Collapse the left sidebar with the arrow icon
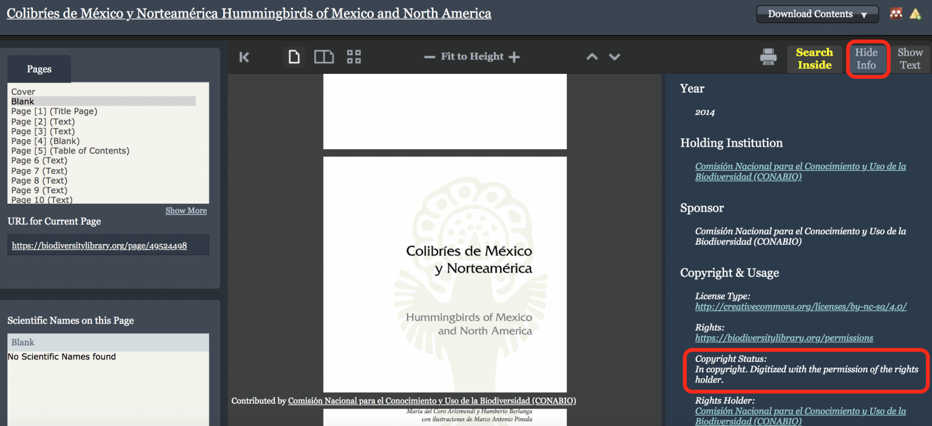The height and width of the screenshot is (426, 932). click(x=245, y=57)
